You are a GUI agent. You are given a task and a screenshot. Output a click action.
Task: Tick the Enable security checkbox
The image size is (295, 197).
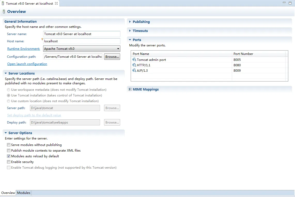9,162
